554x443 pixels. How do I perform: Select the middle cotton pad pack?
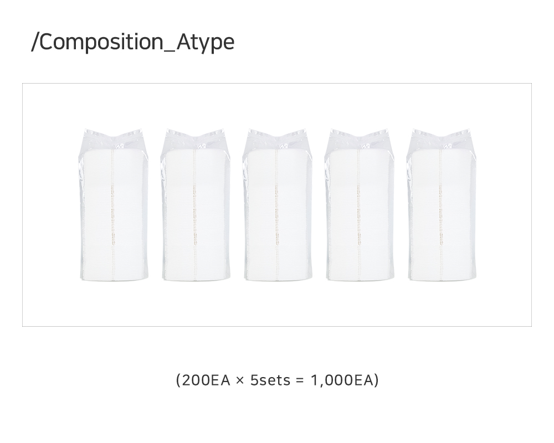(x=278, y=205)
